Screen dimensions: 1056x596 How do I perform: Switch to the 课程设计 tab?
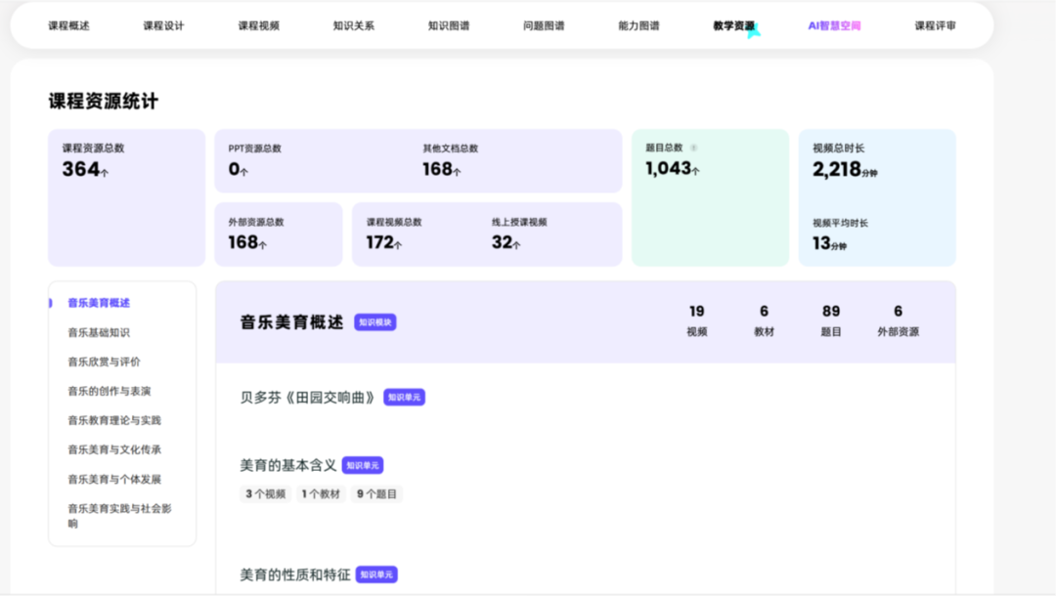tap(163, 26)
